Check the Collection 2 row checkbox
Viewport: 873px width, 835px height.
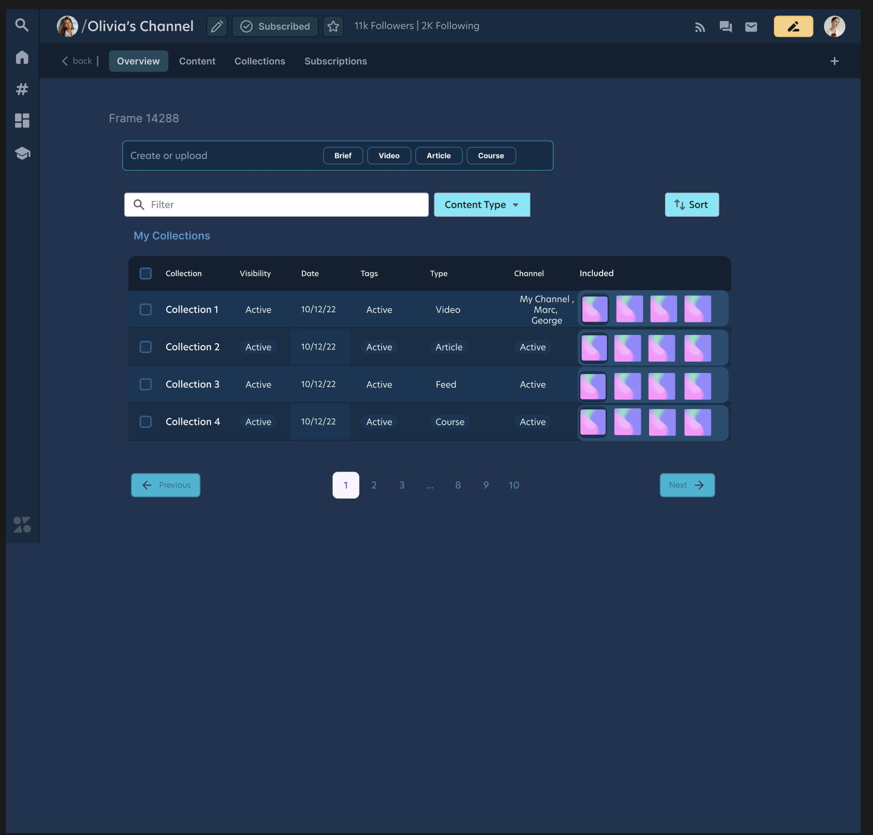(145, 347)
